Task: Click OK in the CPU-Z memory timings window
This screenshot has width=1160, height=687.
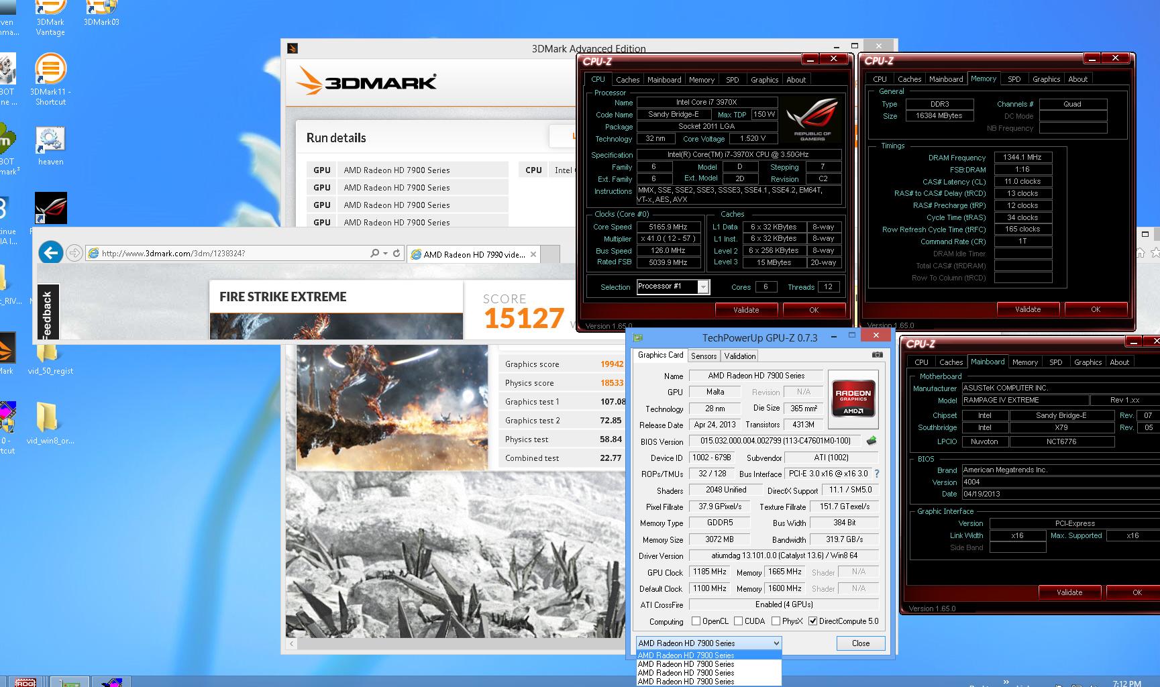Action: point(1096,309)
